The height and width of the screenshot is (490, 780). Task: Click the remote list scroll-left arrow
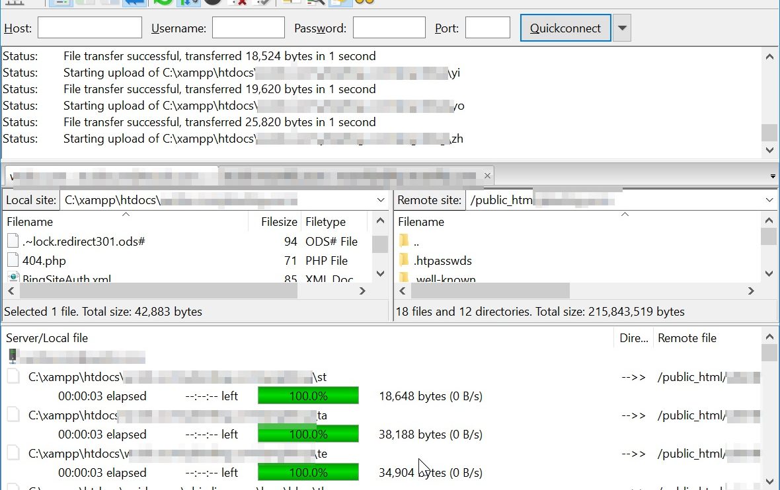click(x=403, y=291)
